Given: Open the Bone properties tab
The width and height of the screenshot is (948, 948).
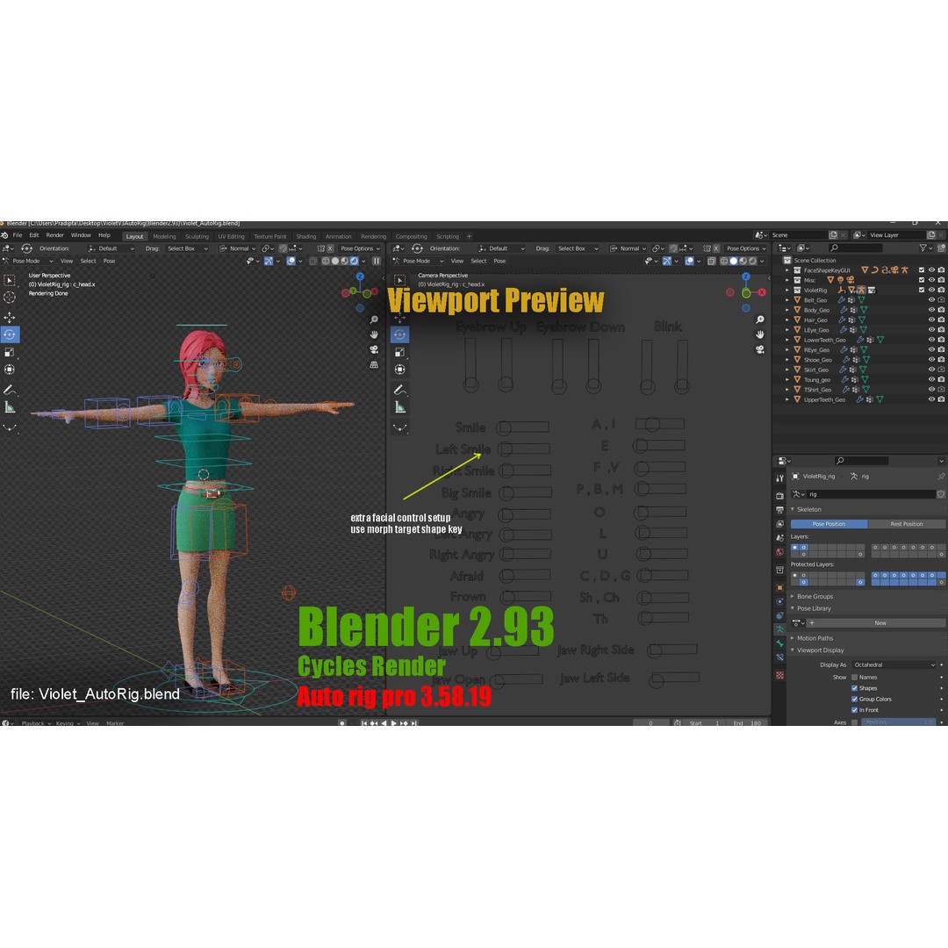Looking at the screenshot, I should (x=780, y=643).
